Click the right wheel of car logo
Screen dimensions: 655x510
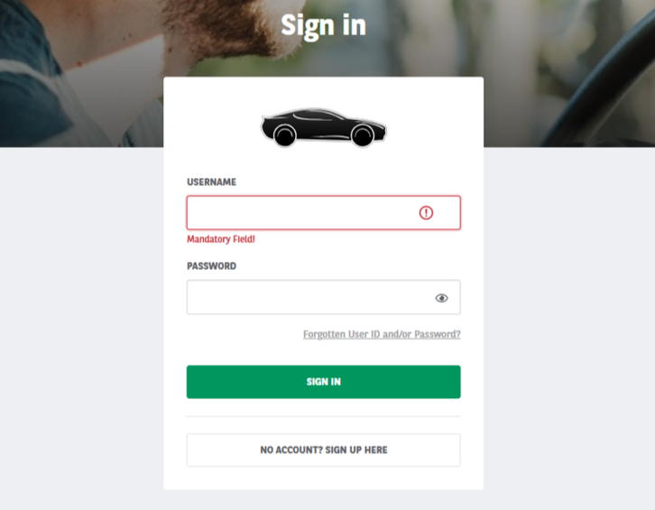[x=362, y=136]
